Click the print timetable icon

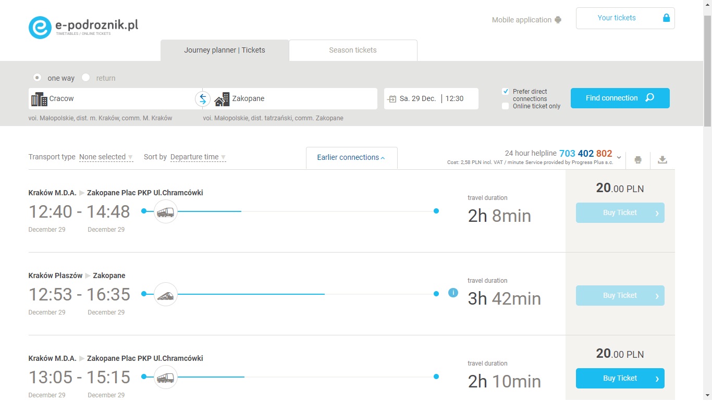point(637,160)
